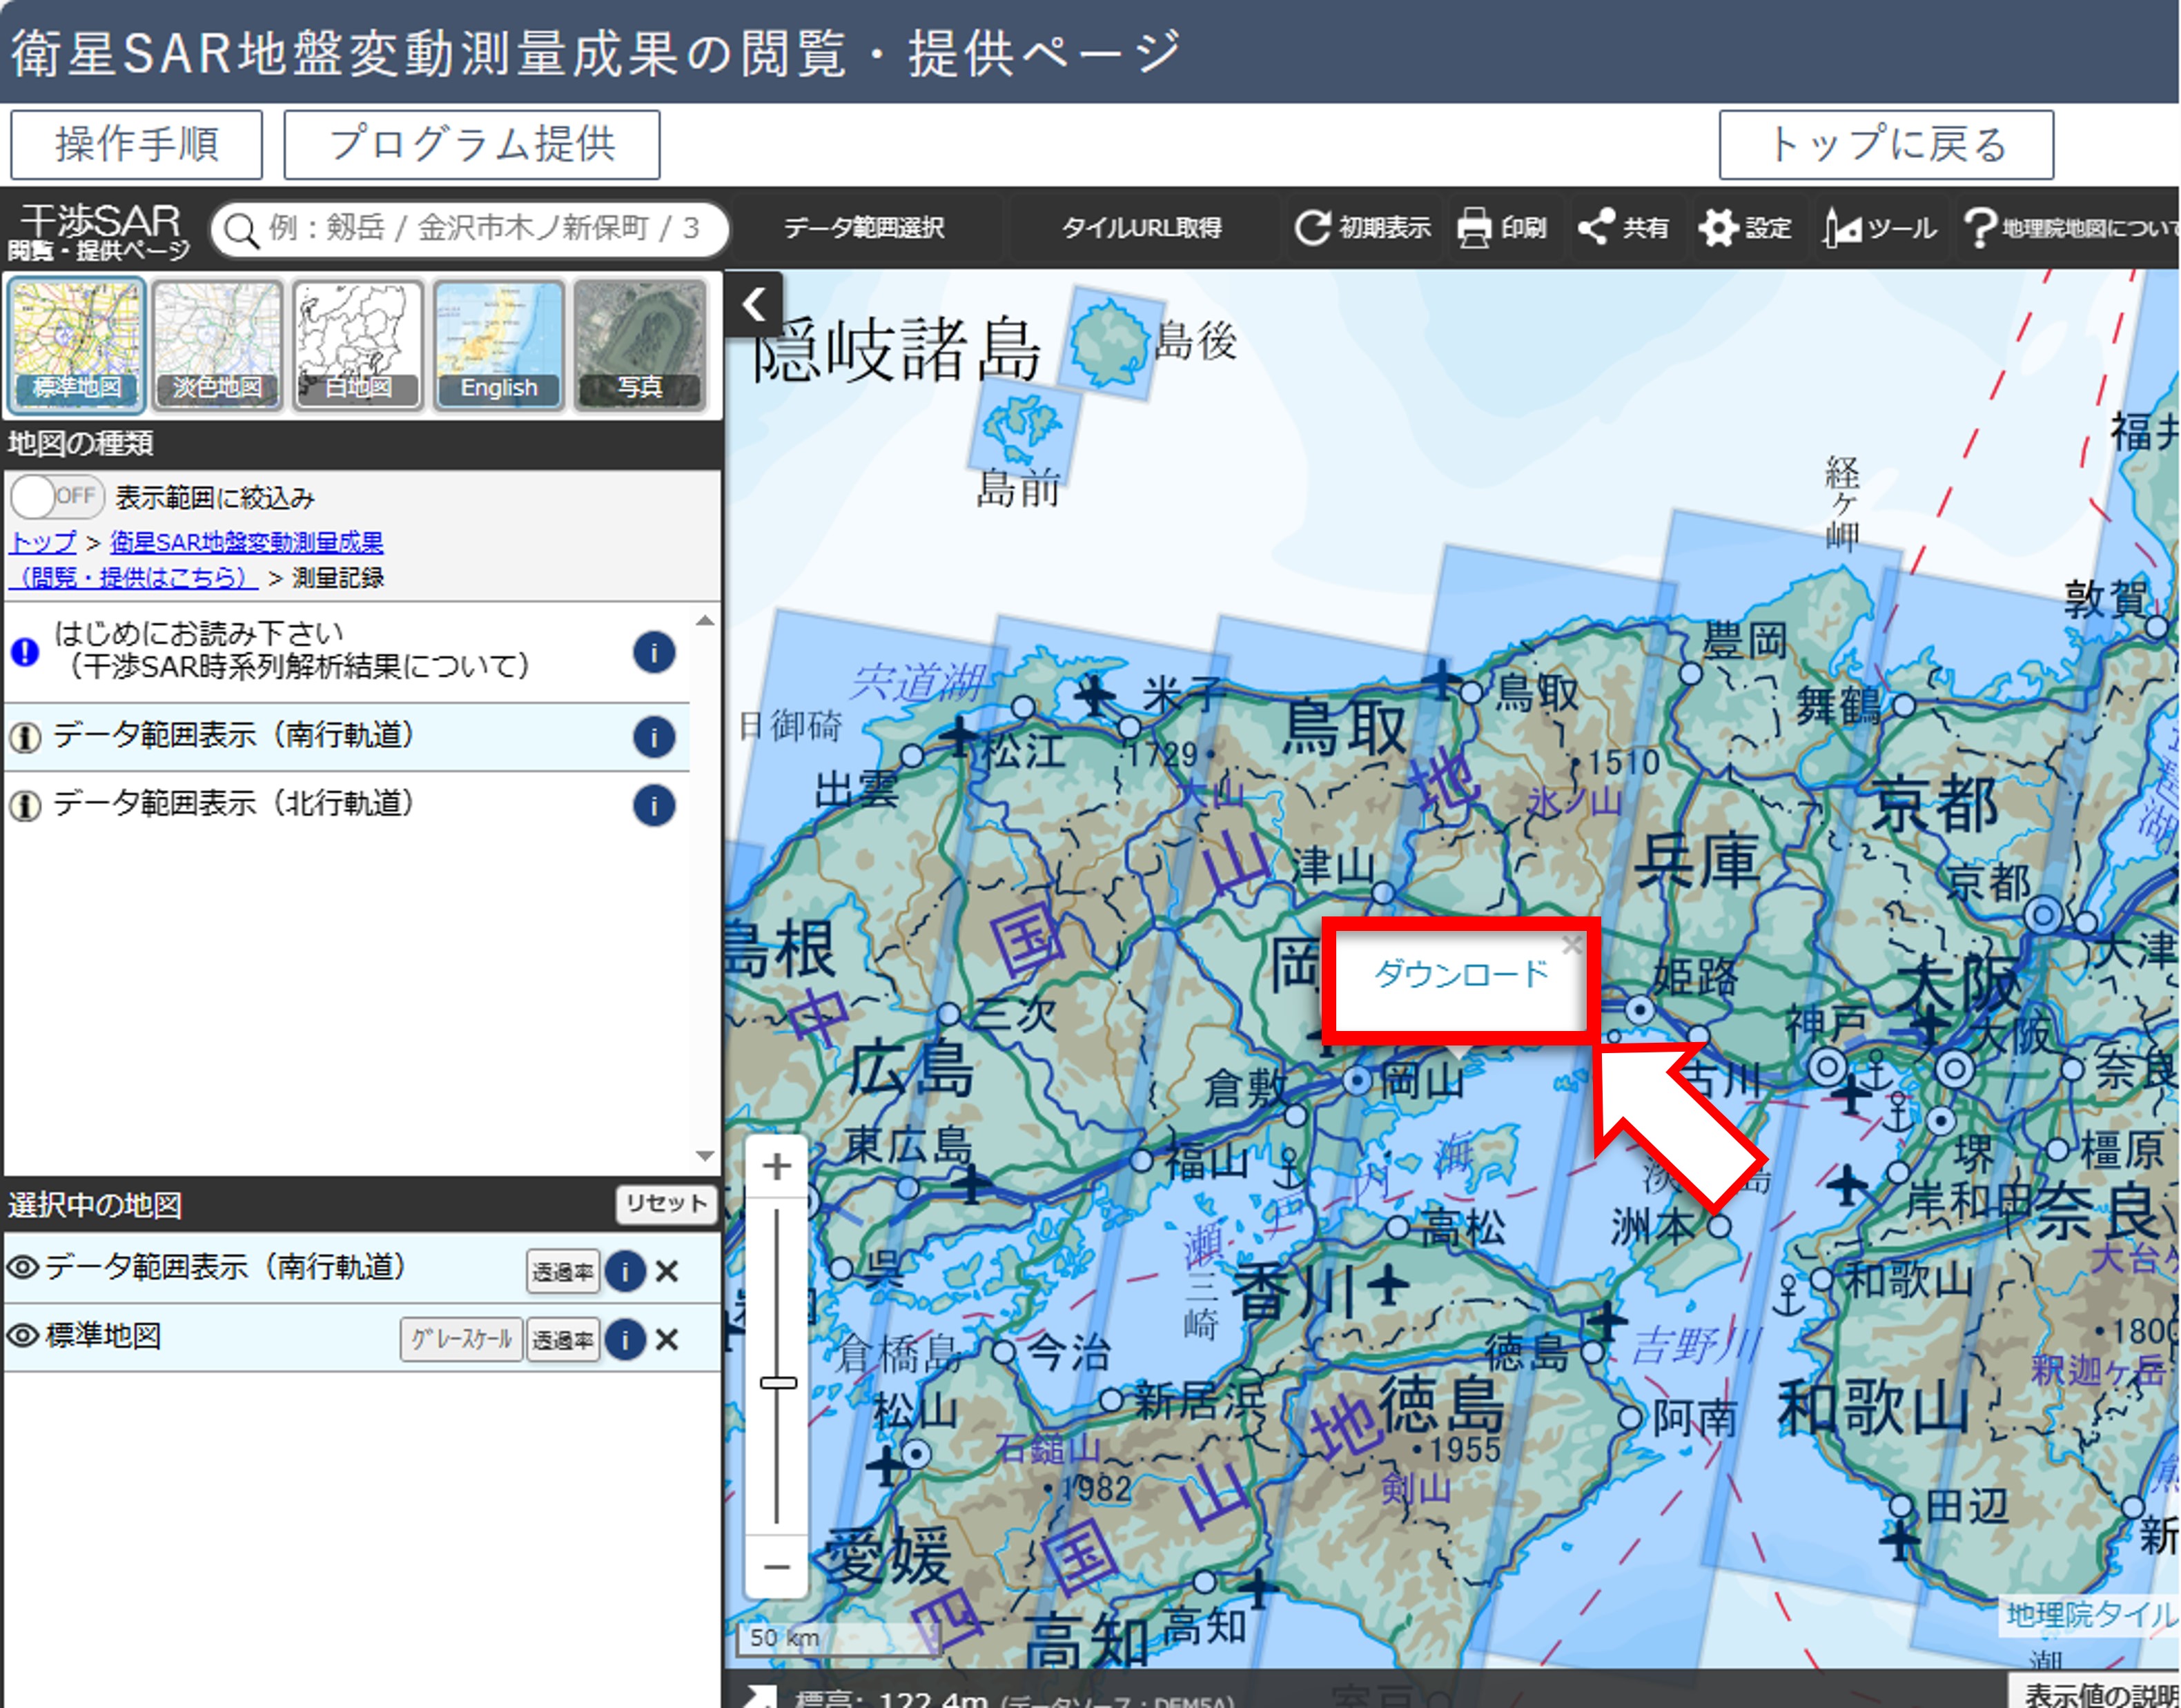Screen dimensions: 2181x1708
Task: Show info for selected 標準地図 layer
Action: 625,1340
